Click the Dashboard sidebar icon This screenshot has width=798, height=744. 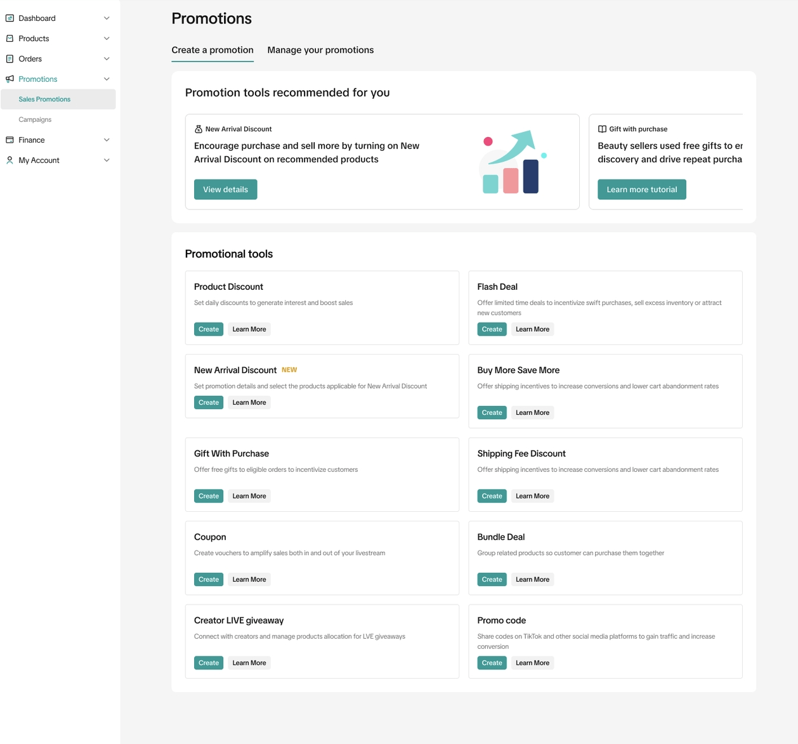pyautogui.click(x=10, y=18)
